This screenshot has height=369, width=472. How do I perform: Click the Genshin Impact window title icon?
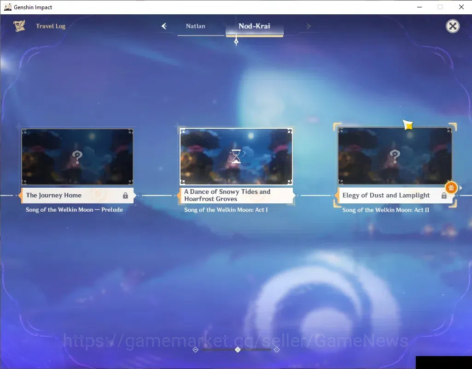click(x=7, y=7)
